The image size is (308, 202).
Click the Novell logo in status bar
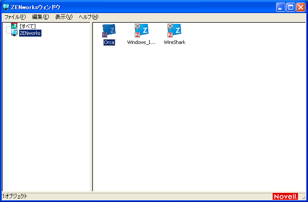click(x=285, y=196)
